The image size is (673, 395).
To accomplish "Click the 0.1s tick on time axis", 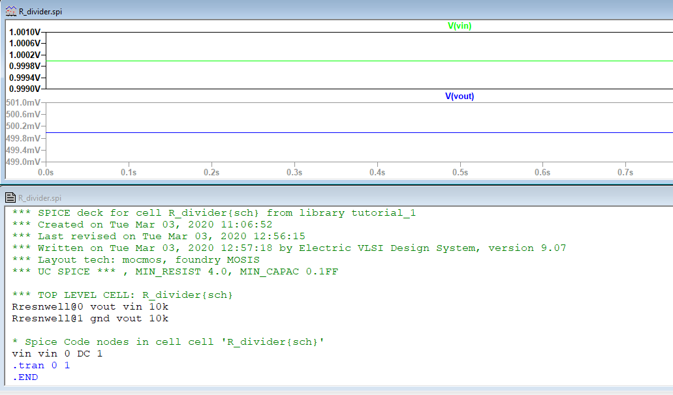I will click(129, 173).
